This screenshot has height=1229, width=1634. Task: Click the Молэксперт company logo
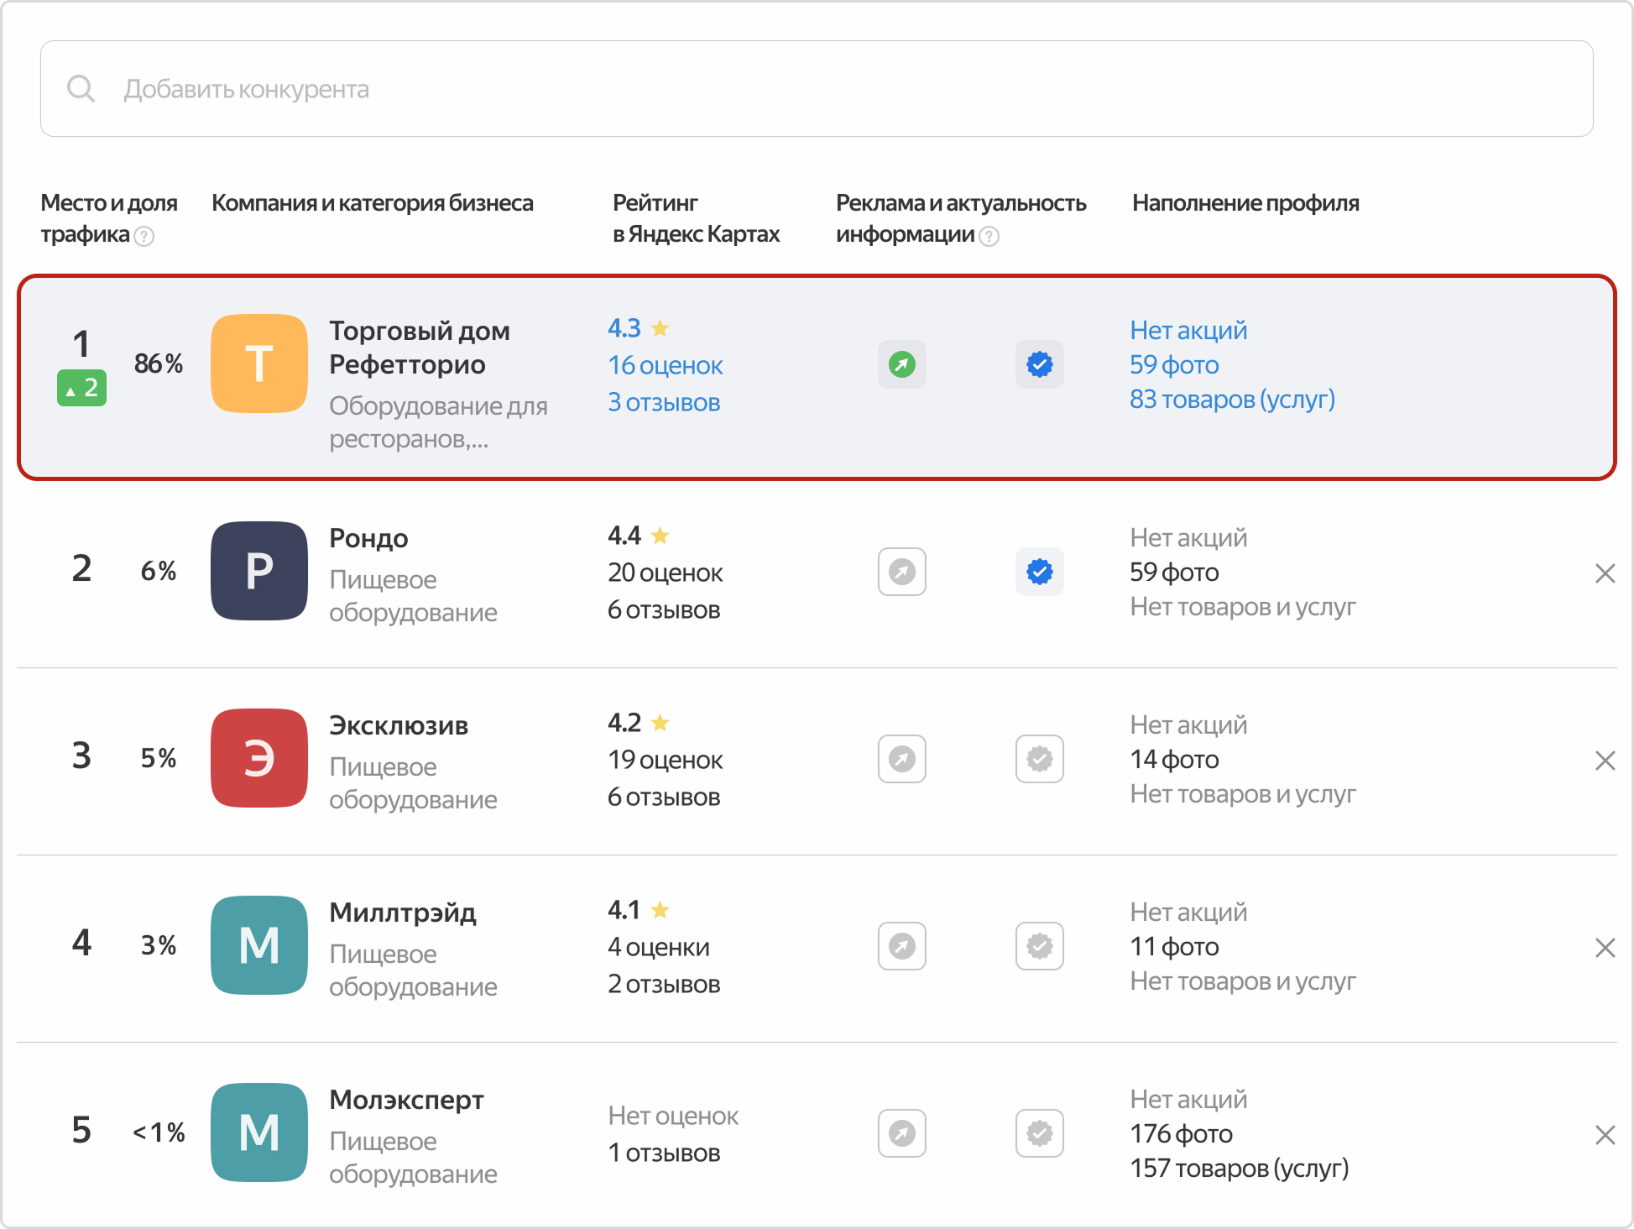click(x=258, y=1132)
